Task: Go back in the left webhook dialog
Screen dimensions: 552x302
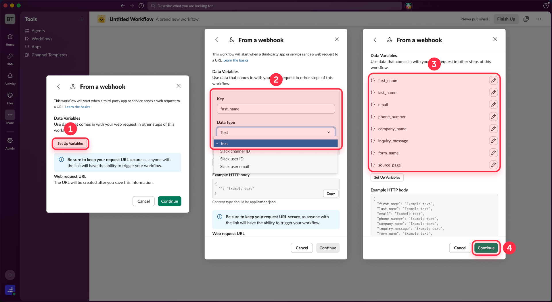Action: coord(58,87)
